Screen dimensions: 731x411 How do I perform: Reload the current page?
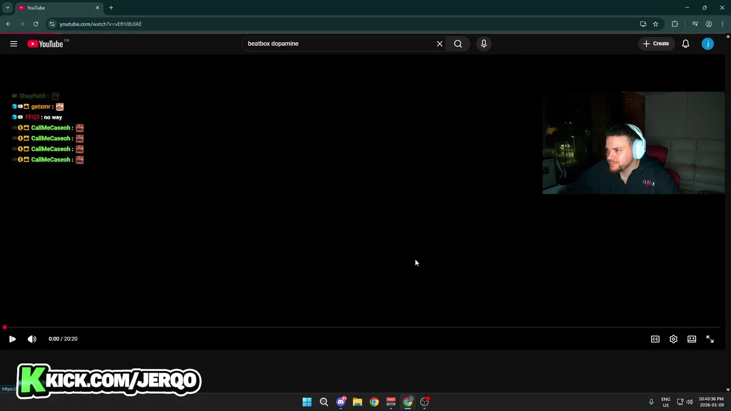click(x=35, y=24)
